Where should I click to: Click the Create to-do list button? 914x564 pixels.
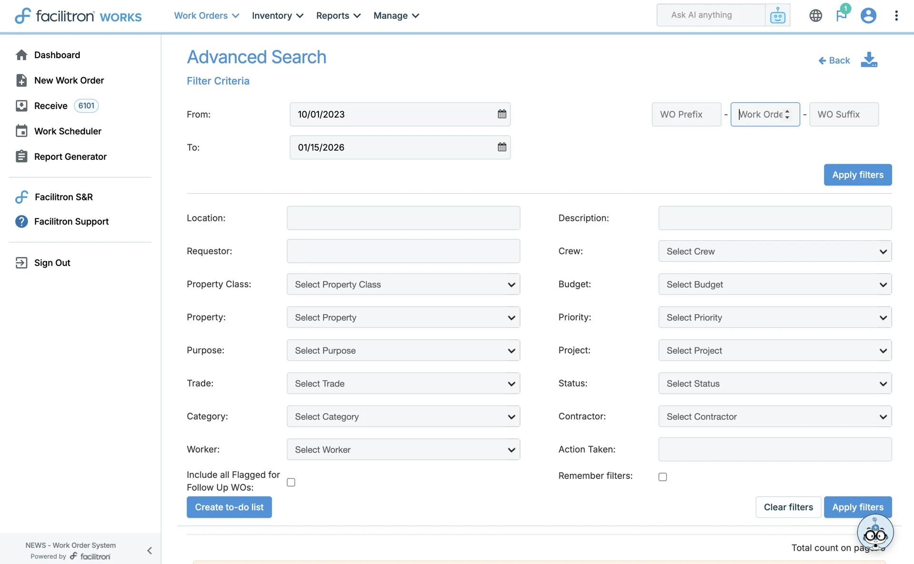229,507
